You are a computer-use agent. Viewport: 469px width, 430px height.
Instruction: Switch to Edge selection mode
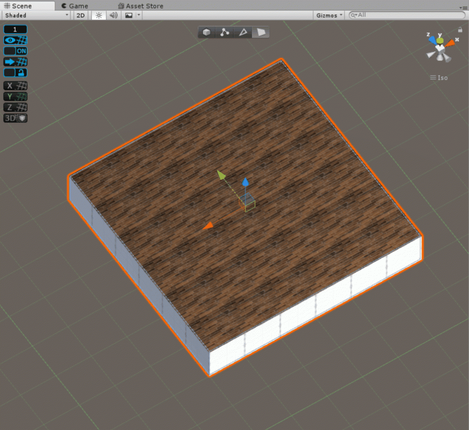coord(242,32)
